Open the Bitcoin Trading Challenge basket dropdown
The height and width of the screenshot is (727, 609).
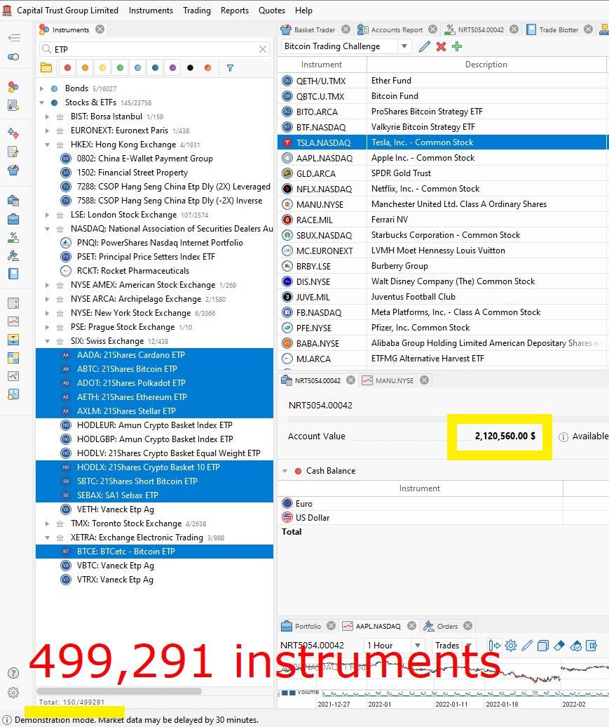(404, 46)
